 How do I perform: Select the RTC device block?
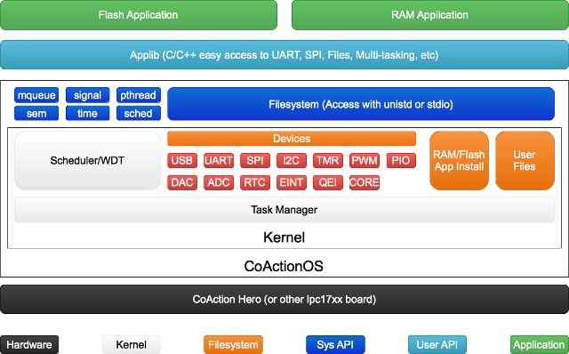(x=255, y=182)
